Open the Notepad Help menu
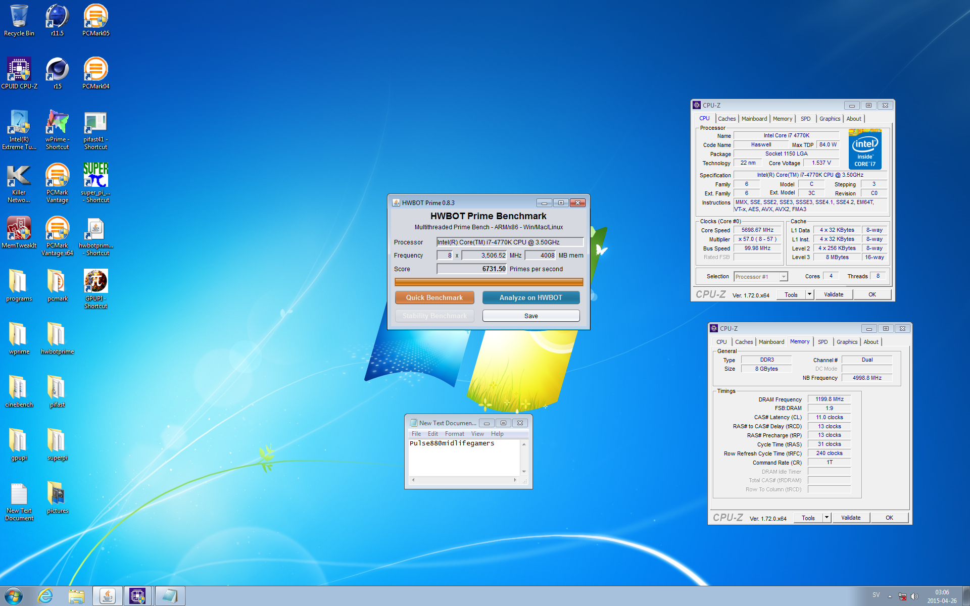The height and width of the screenshot is (606, 970). click(x=497, y=434)
